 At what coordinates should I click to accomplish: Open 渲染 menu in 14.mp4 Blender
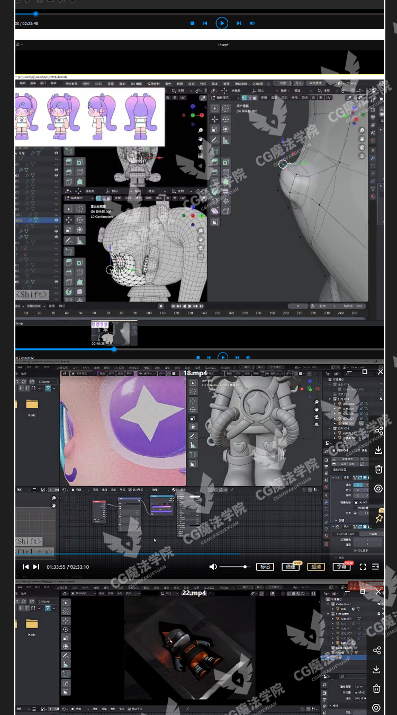pyautogui.click(x=33, y=83)
